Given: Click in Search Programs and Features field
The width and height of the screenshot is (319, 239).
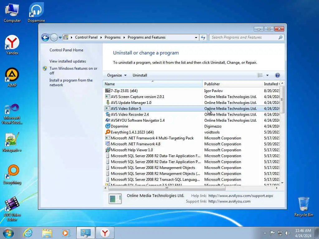Looking at the screenshot, I should (244, 37).
